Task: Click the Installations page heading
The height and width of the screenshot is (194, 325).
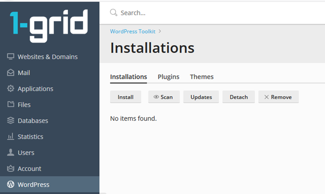Action: pos(152,48)
